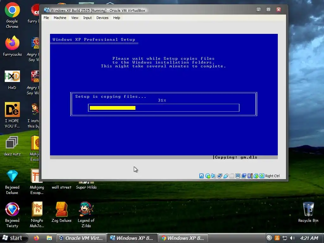
Task: Open the volume speaker tray icon
Action: click(292, 238)
